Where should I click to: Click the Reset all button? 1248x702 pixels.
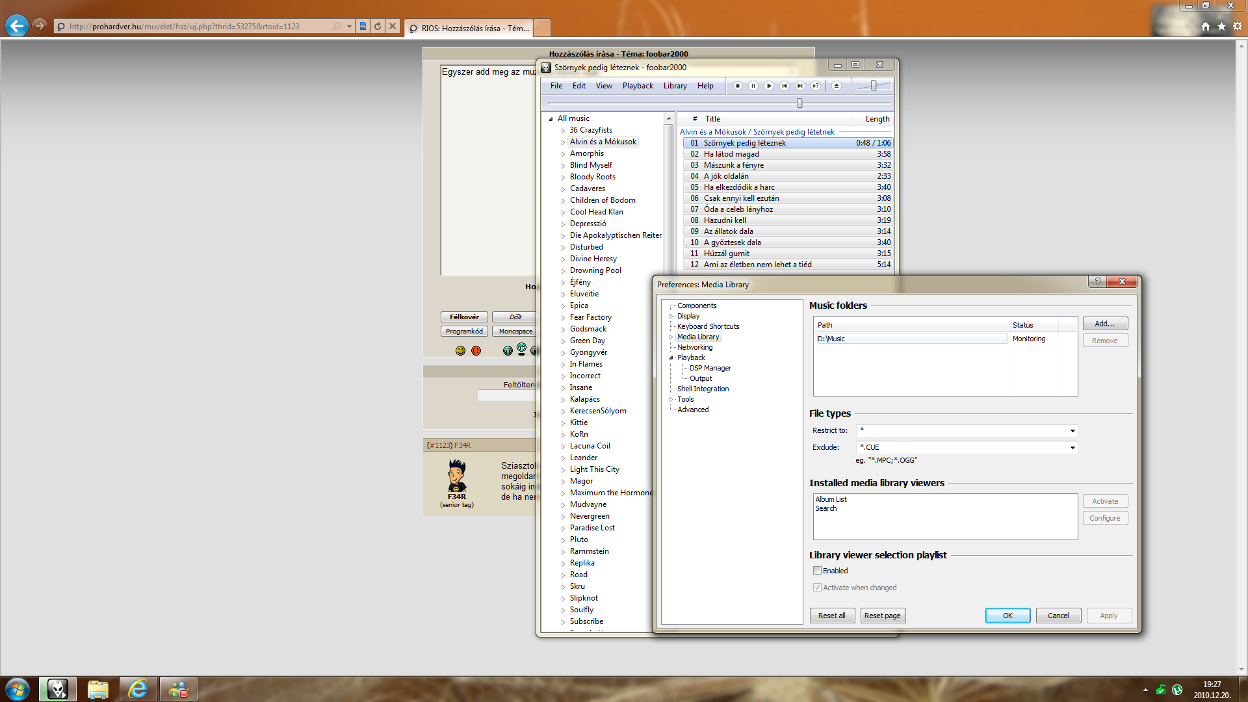point(832,616)
